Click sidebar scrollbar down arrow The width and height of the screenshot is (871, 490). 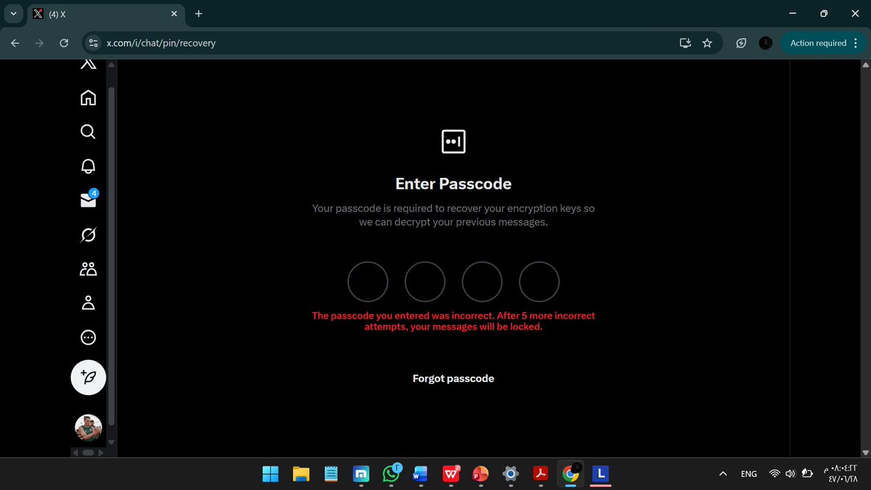[111, 441]
